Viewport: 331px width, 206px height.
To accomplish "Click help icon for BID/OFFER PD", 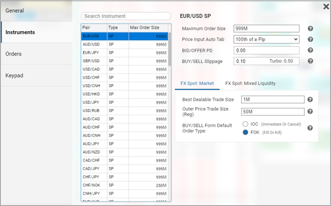I will tap(310, 50).
